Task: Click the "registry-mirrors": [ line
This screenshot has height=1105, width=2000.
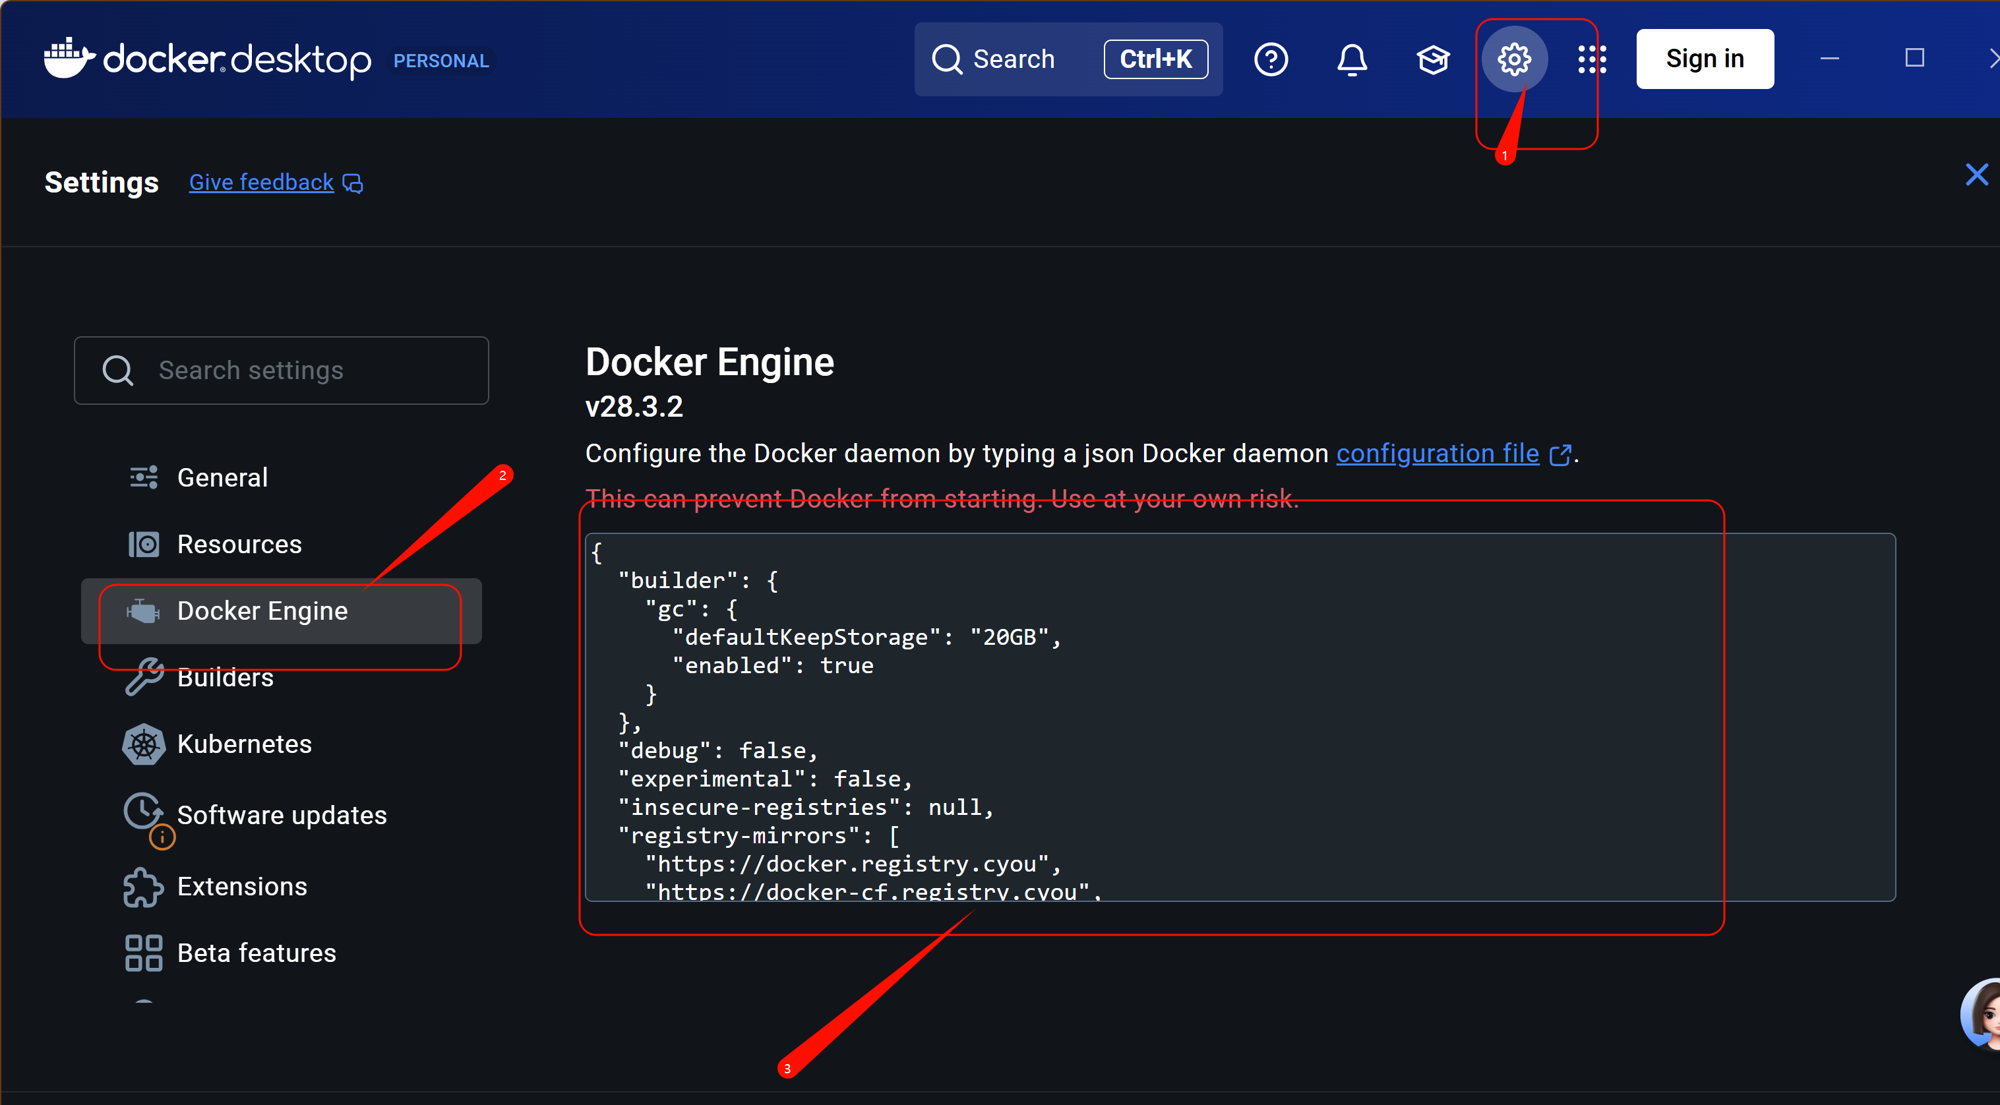Action: coord(758,835)
